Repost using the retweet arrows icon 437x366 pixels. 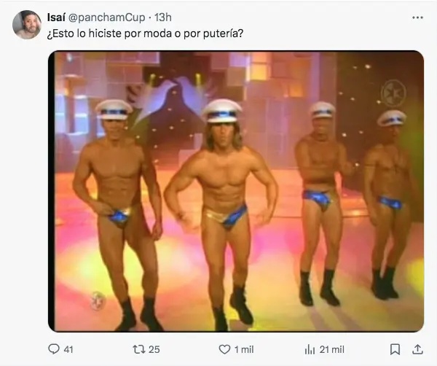[x=139, y=349]
